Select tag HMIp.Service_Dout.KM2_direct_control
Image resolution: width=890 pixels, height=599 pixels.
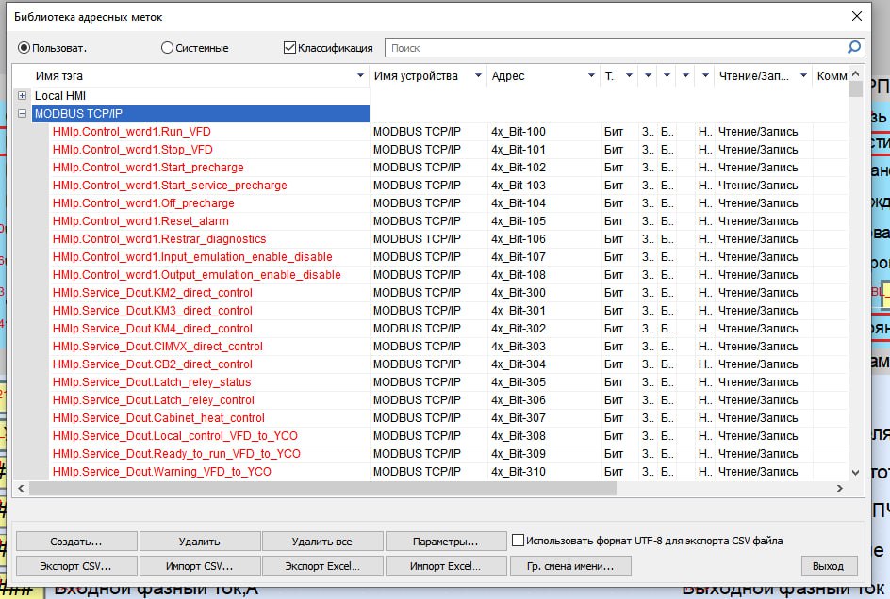(x=153, y=293)
